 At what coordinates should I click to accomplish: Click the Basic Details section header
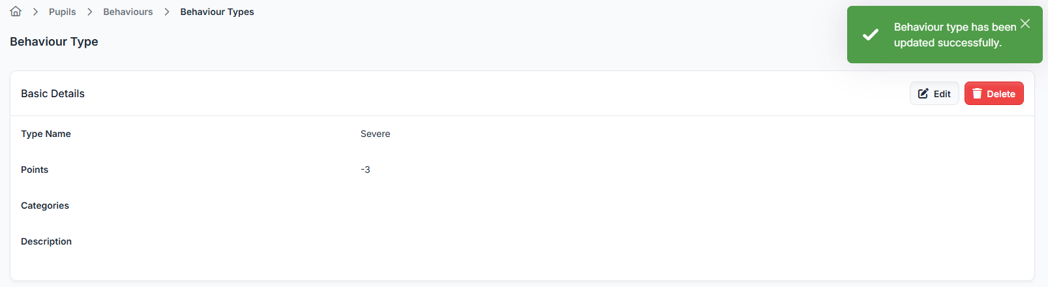tap(53, 94)
